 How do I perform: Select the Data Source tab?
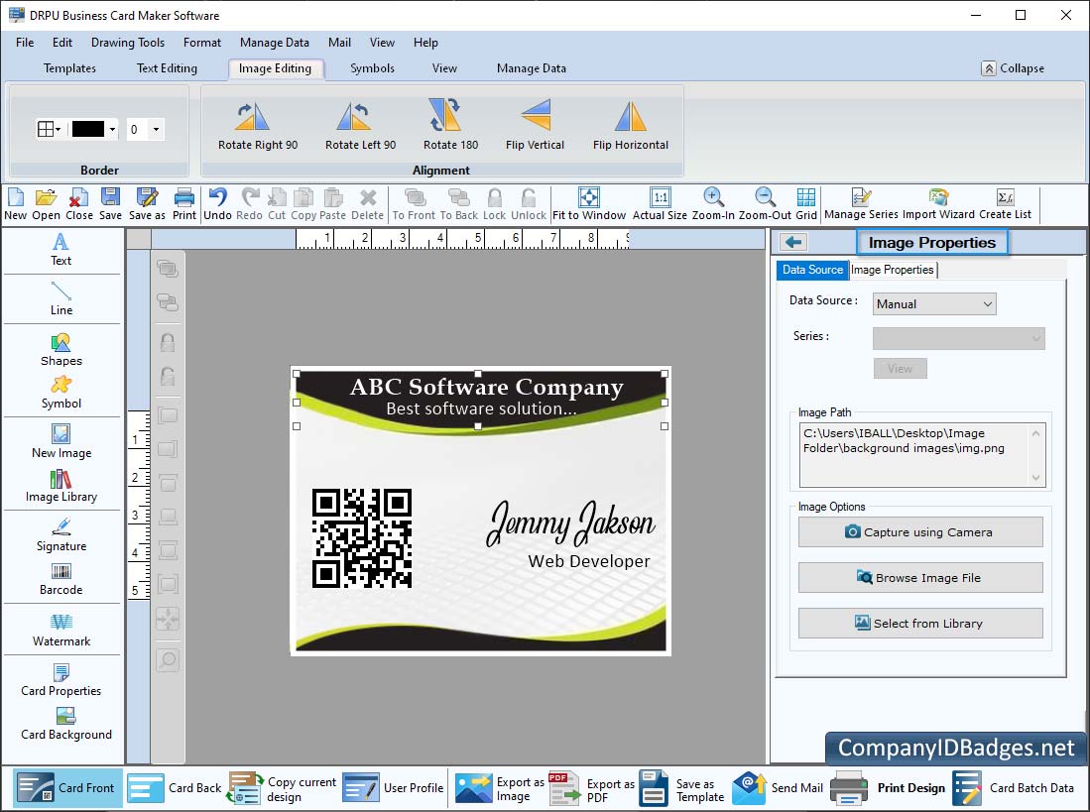(x=812, y=270)
